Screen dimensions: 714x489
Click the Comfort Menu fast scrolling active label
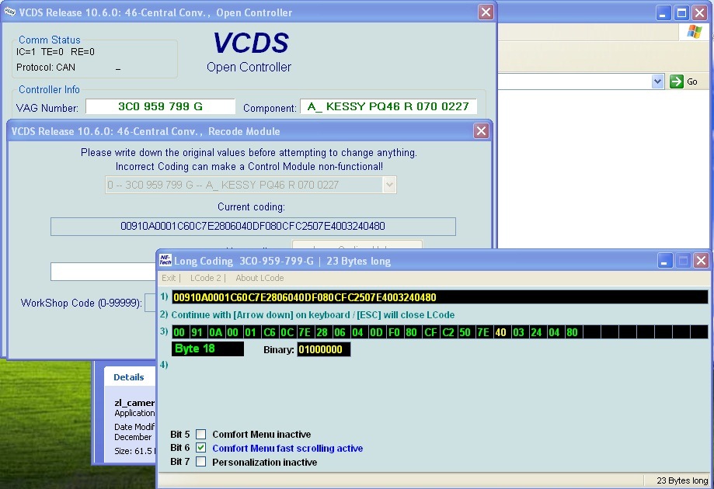[287, 449]
